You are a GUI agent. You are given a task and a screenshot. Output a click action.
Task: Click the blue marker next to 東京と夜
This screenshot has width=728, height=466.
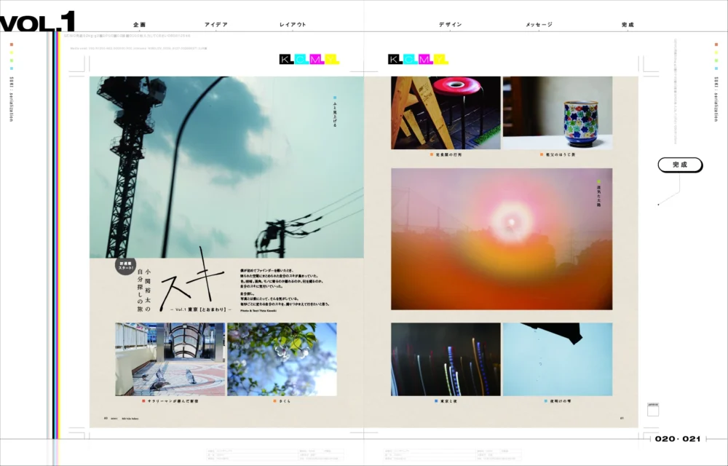tap(435, 399)
